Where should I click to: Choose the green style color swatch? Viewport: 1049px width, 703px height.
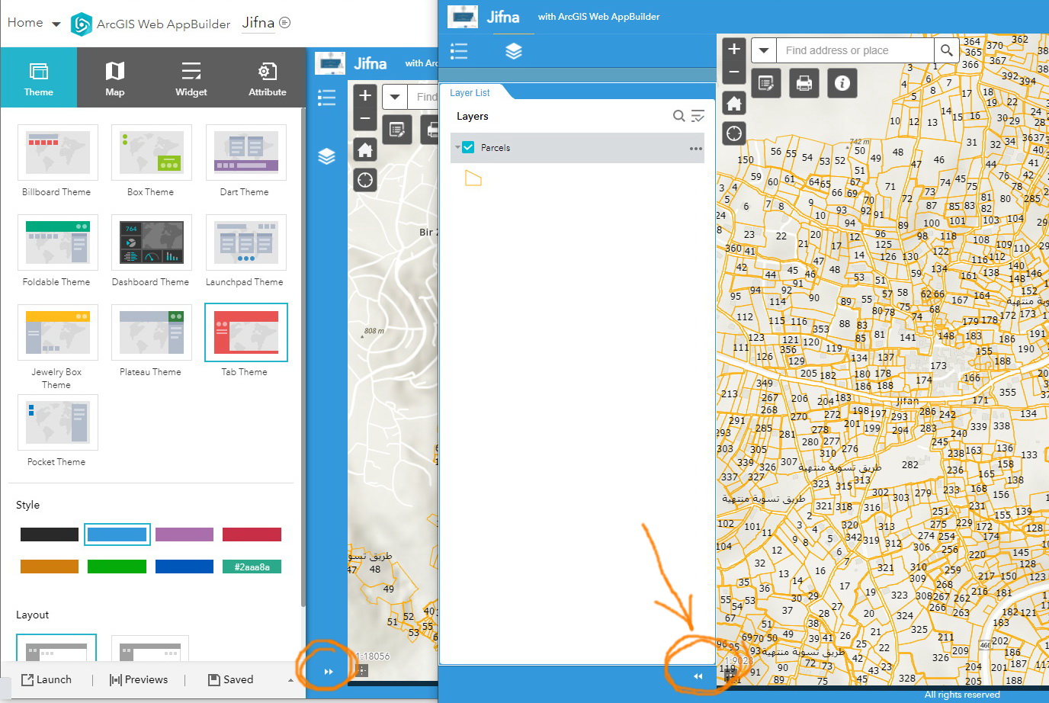pyautogui.click(x=117, y=567)
